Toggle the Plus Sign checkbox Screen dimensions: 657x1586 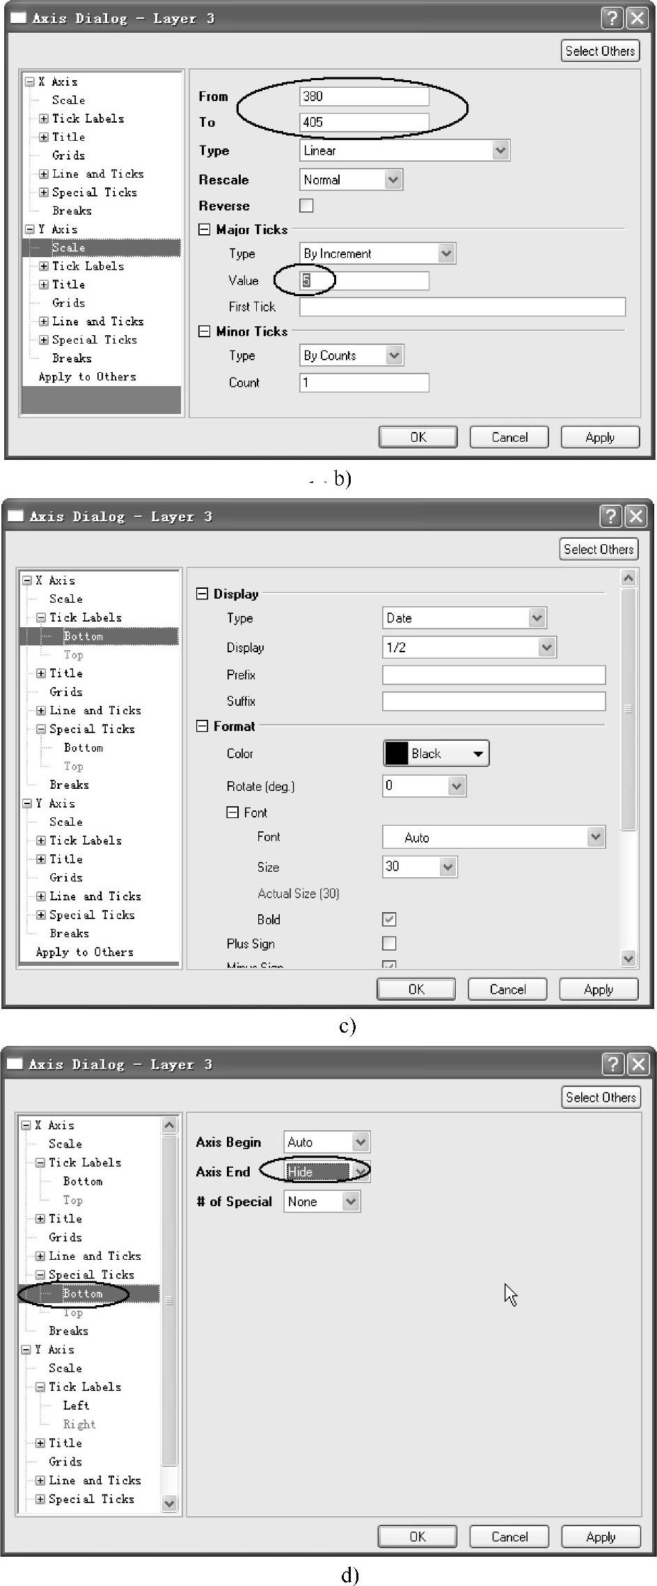389,944
